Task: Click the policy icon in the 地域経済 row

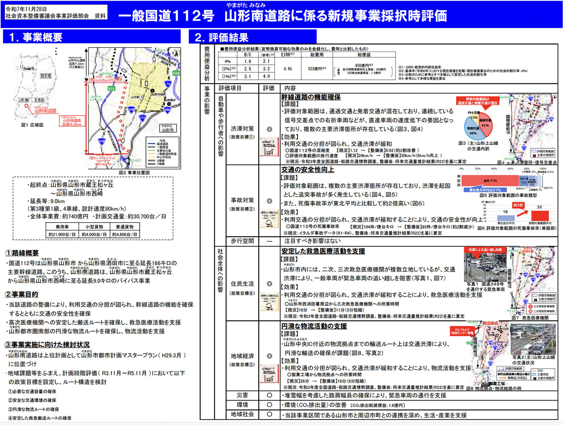Action: coord(269,373)
